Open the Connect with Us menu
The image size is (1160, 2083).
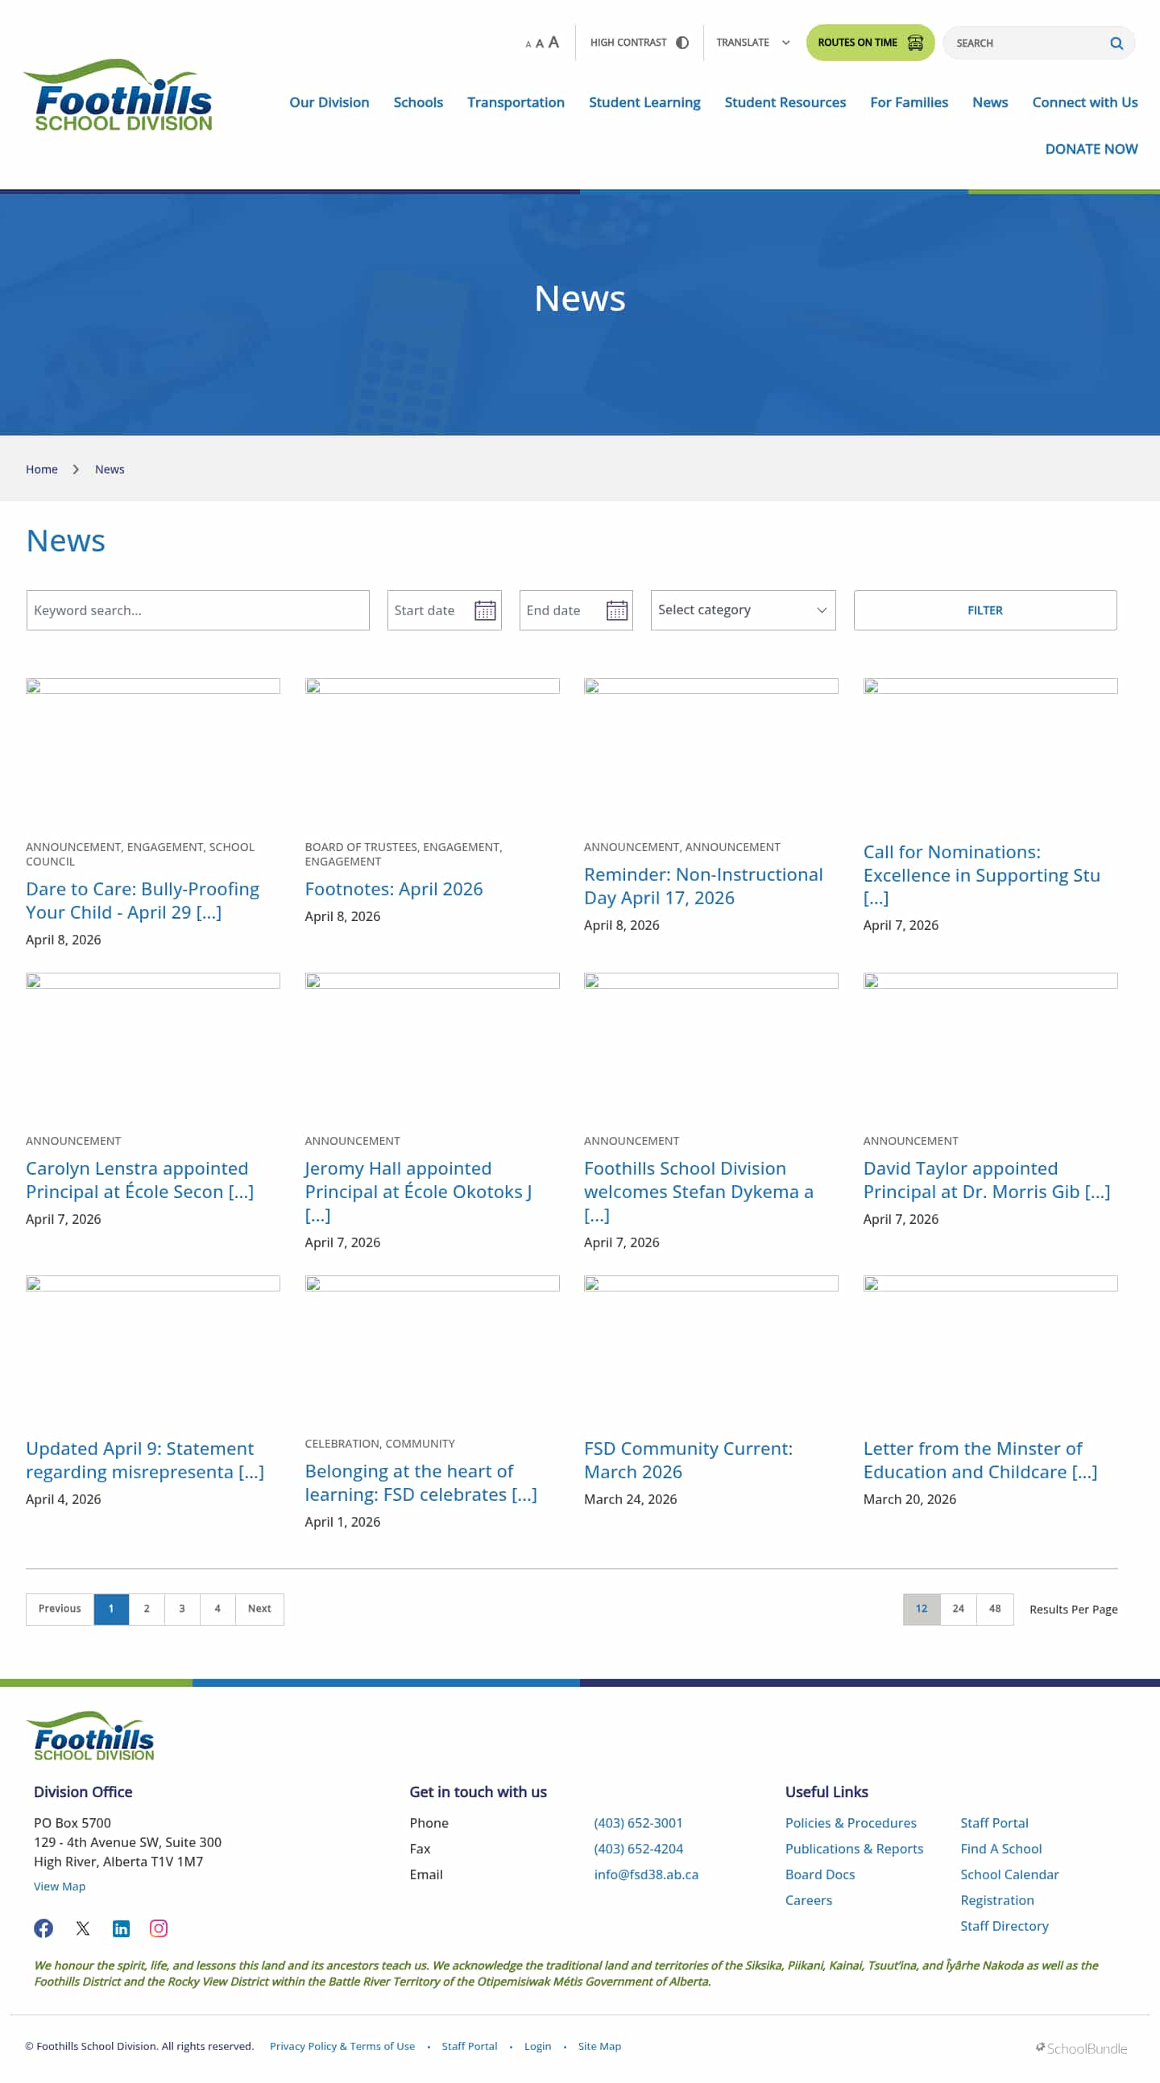tap(1084, 102)
